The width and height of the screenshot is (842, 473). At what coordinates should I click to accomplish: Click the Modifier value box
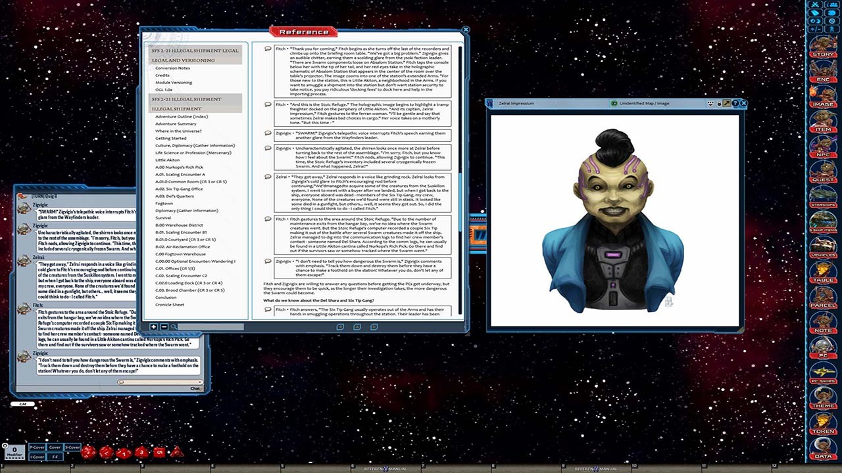(14, 451)
